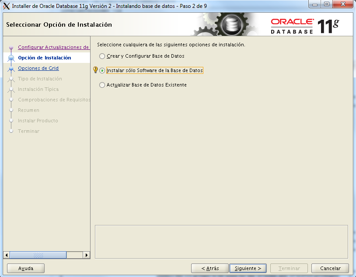Click the step dot next to Opciones de Grid
The width and height of the screenshot is (356, 277).
(x=10, y=69)
